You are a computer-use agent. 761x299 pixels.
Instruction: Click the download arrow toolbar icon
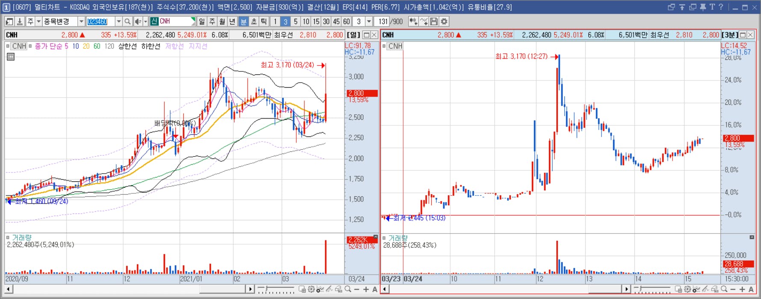20,21
